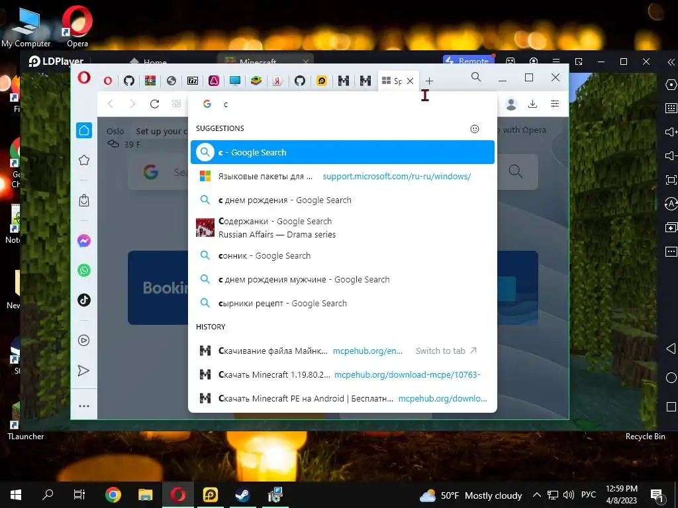678x508 pixels.
Task: Select 'сырники рецепт - Google Search' suggestion
Action: [342, 303]
